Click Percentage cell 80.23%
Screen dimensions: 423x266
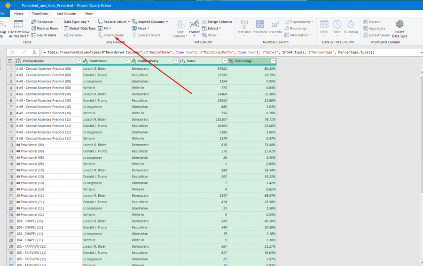coord(252,69)
